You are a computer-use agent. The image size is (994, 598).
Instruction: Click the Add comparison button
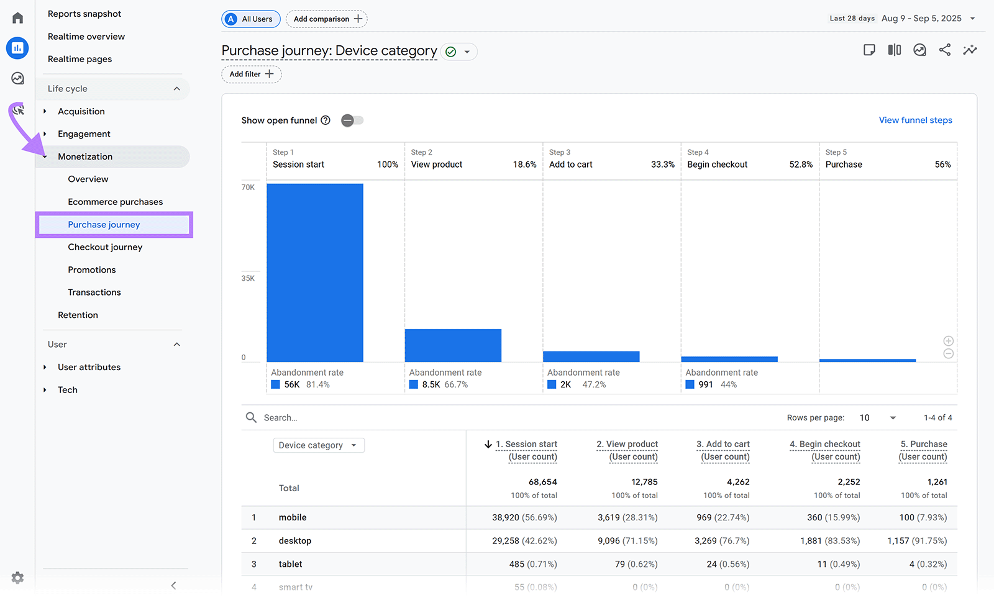pos(326,19)
